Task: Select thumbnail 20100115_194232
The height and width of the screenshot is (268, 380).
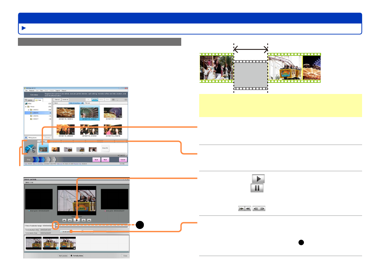Action: (x=113, y=113)
